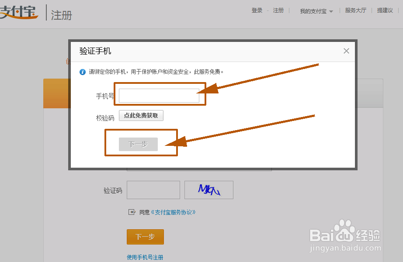Click the 手机号 input field

(159, 95)
